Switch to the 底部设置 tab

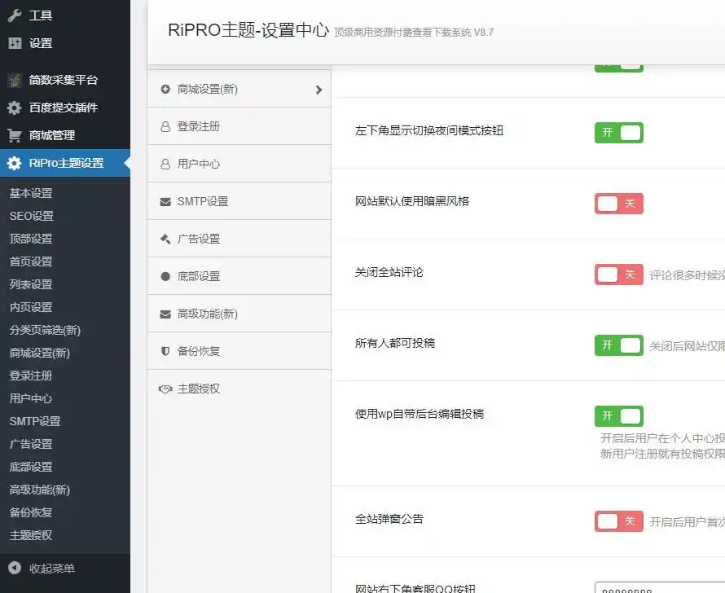point(199,276)
